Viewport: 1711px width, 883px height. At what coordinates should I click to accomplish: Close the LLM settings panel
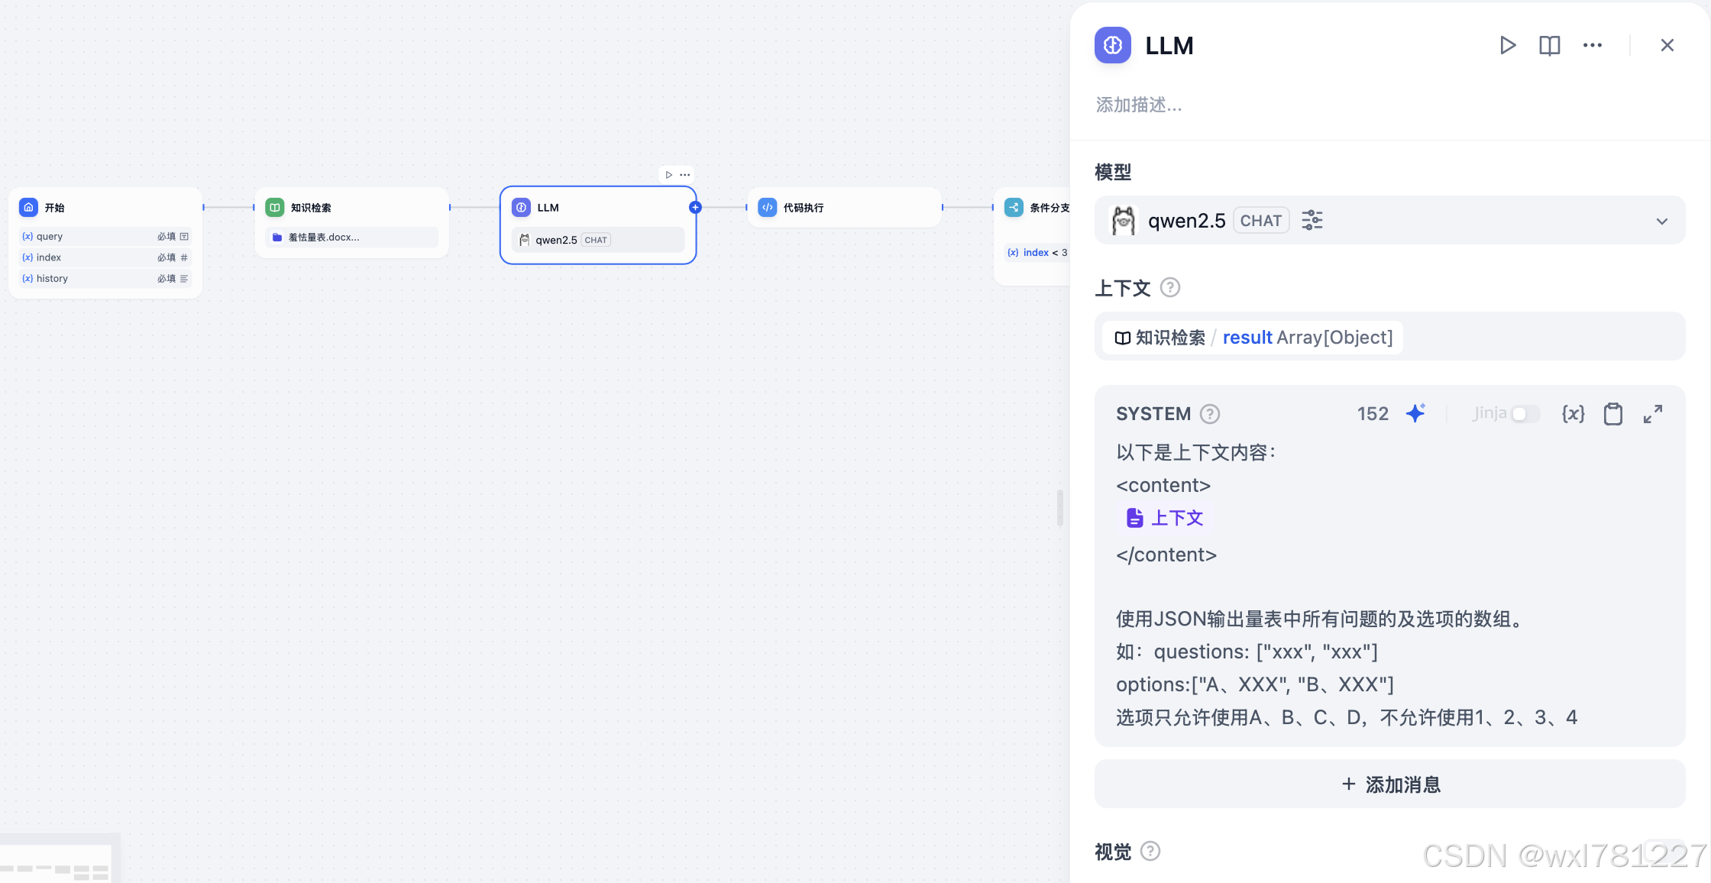pos(1667,46)
